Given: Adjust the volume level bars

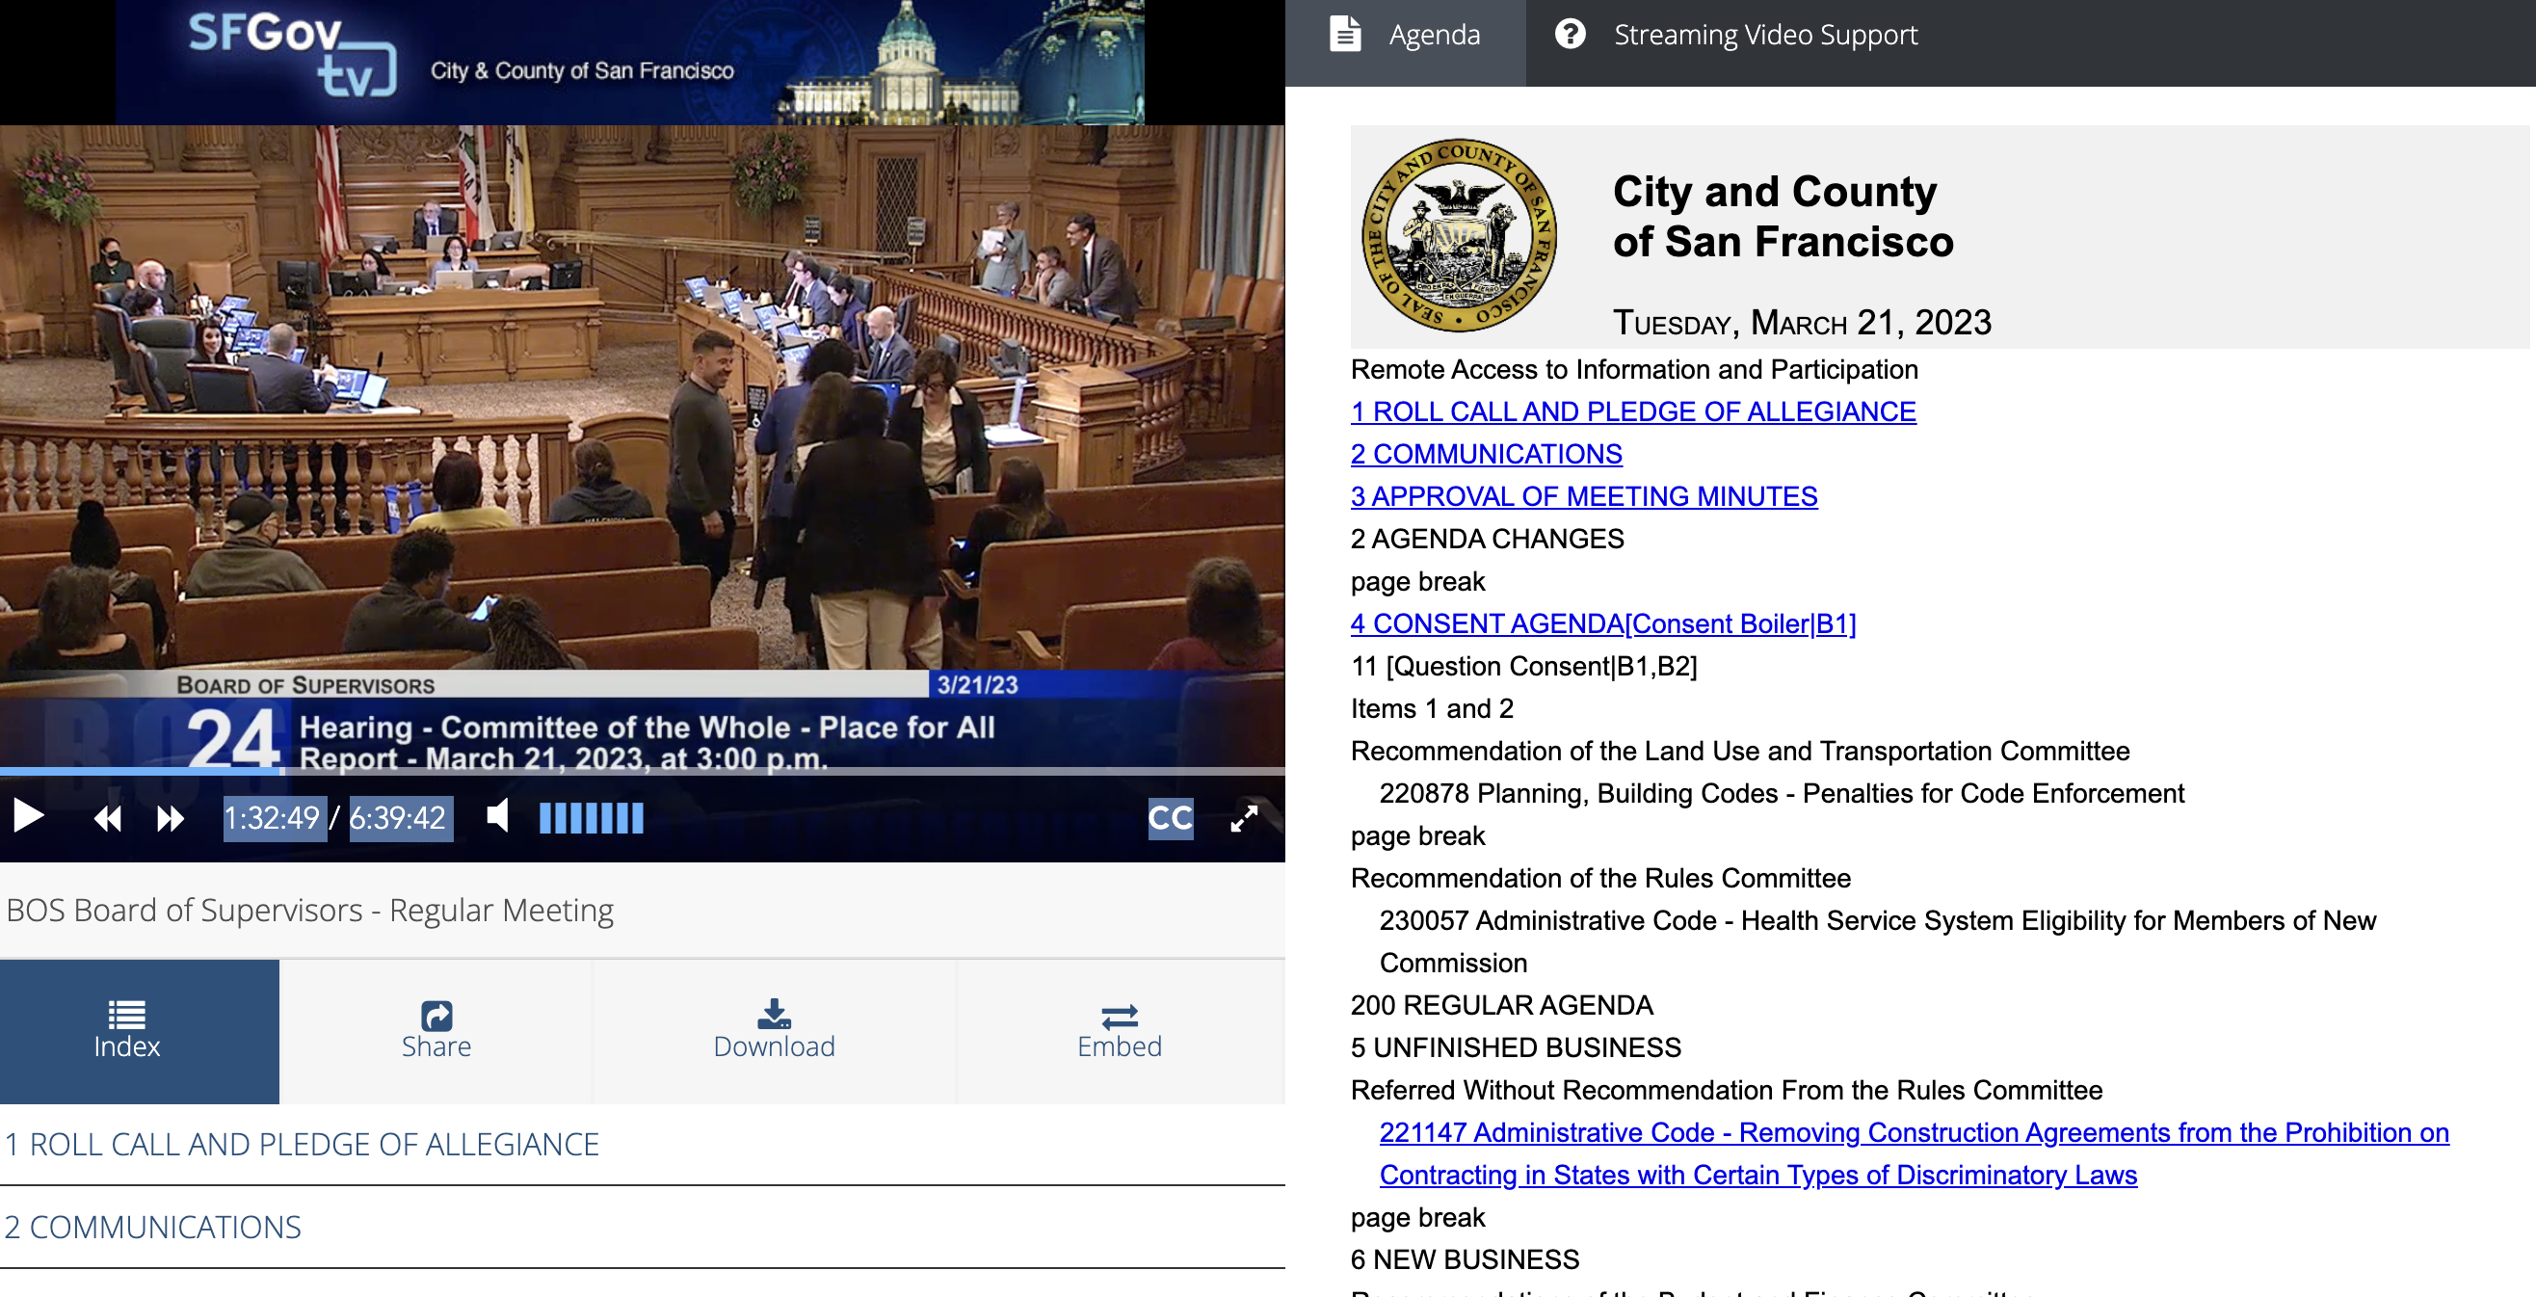Looking at the screenshot, I should 591,817.
